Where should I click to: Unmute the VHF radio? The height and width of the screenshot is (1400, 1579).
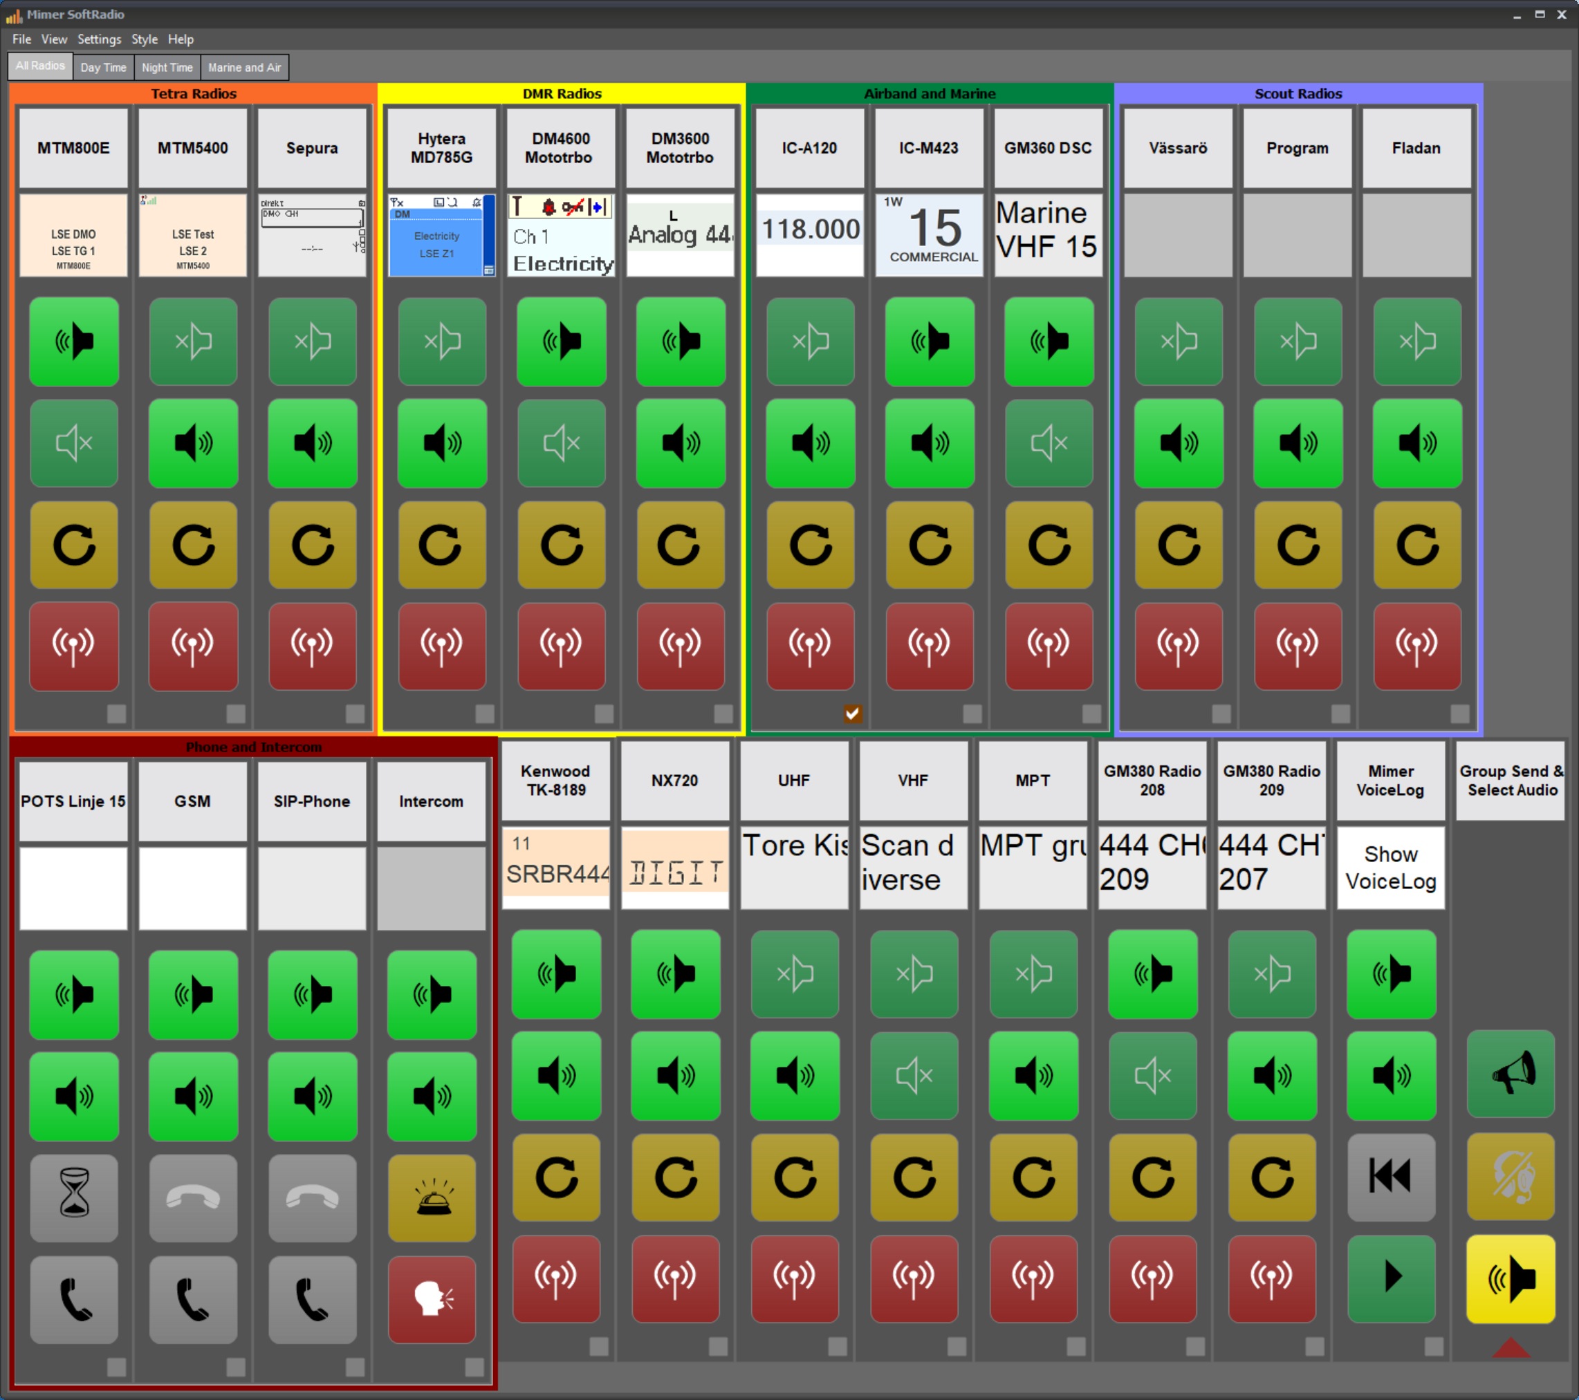click(914, 1075)
